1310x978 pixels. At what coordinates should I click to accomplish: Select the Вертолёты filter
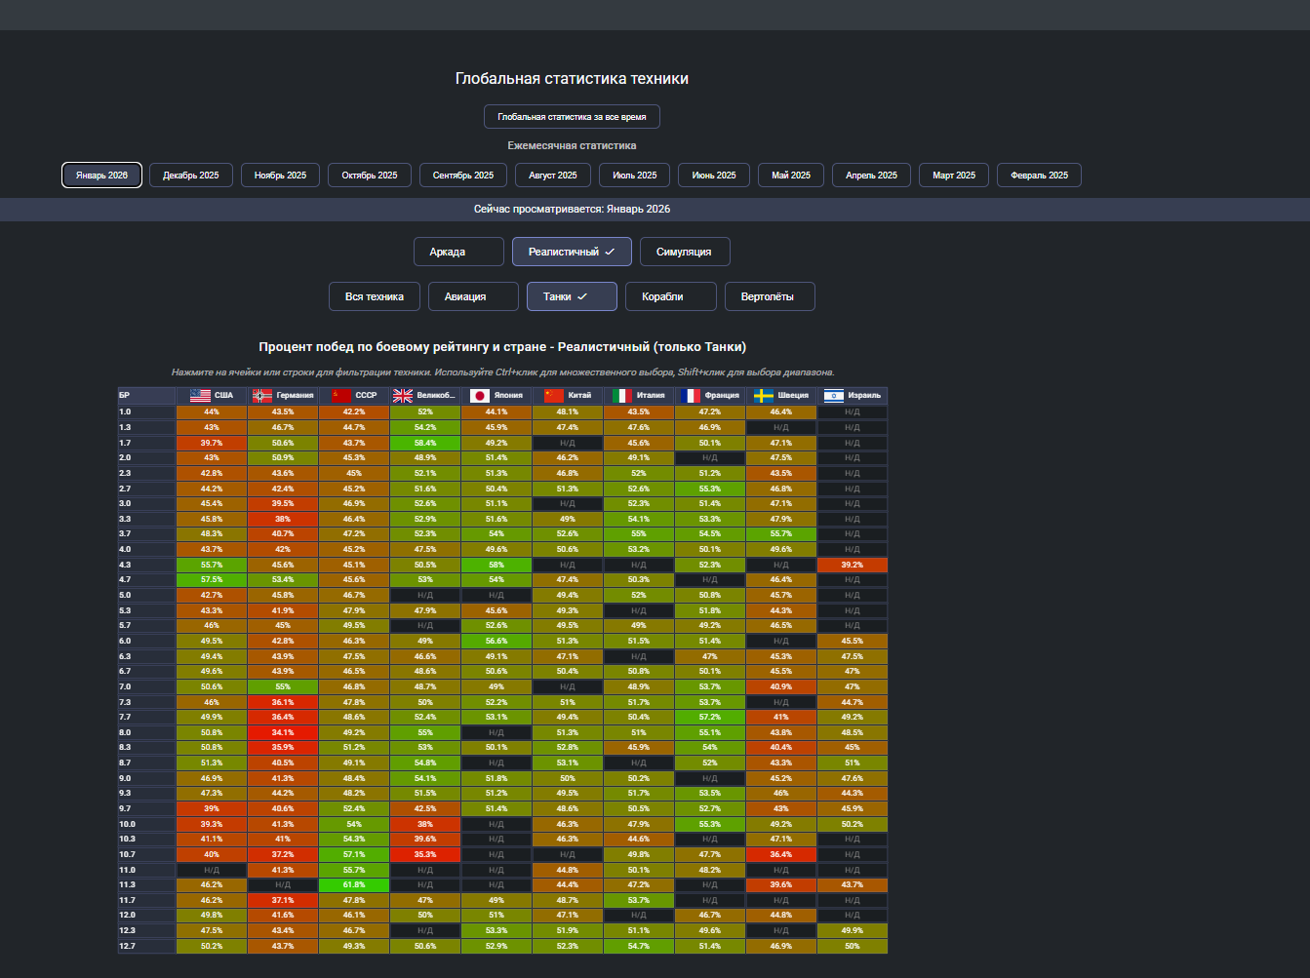pos(770,296)
